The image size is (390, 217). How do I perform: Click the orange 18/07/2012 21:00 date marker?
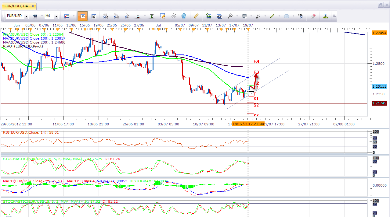[x=248, y=124]
